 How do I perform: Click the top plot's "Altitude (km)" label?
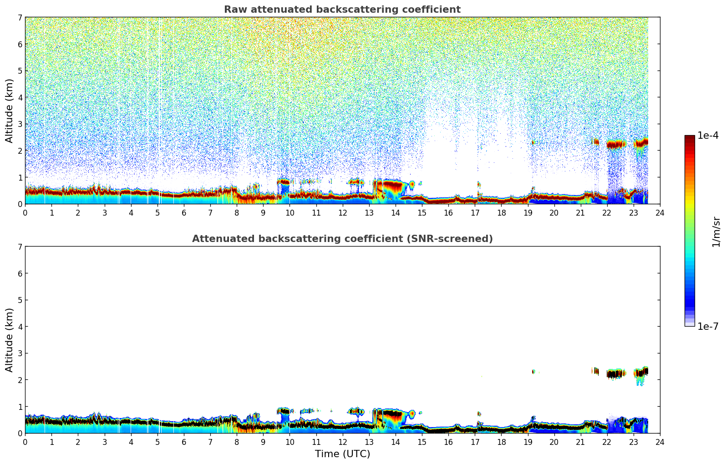point(10,111)
